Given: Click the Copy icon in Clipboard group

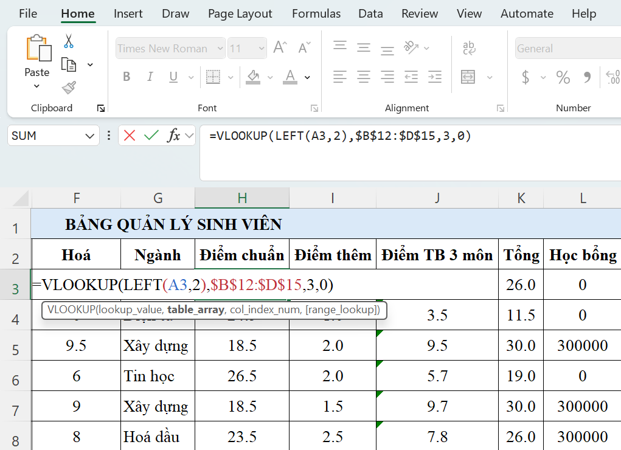Looking at the screenshot, I should 69,64.
